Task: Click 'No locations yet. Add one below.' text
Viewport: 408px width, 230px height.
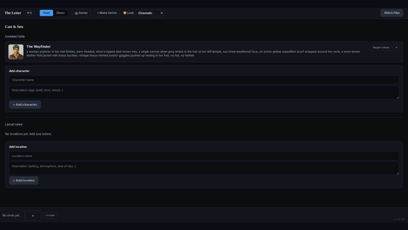Action: 28,134
